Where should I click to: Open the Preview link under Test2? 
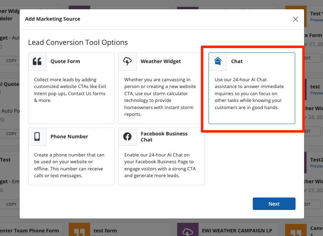pyautogui.click(x=316, y=166)
